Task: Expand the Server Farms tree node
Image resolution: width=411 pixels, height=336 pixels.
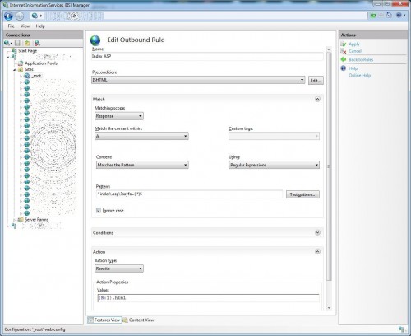Action: pos(14,220)
